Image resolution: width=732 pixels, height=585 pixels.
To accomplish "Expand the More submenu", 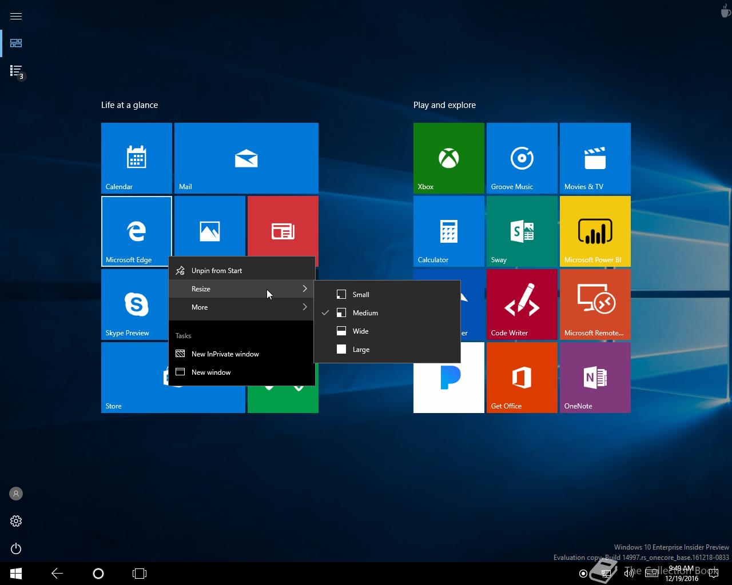I will click(242, 307).
